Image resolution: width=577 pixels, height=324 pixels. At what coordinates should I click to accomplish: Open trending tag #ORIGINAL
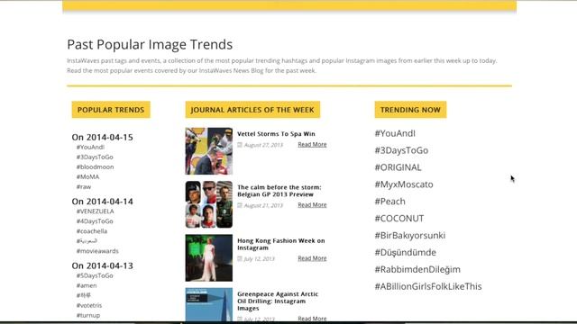point(398,167)
